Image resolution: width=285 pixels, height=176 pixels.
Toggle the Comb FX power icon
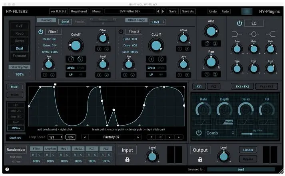tap(199, 132)
